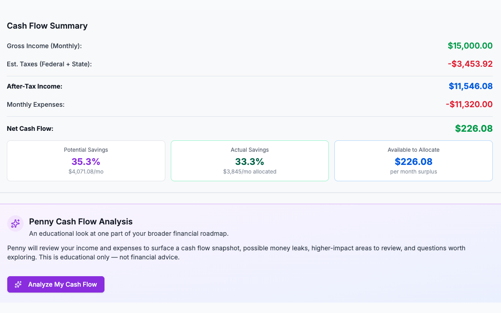Click the Monthly Expenses label
This screenshot has height=313, width=501.
(x=36, y=104)
